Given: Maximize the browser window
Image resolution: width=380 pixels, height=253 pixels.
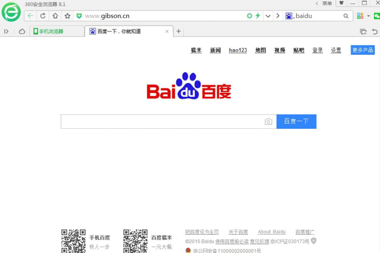Looking at the screenshot, I should pyautogui.click(x=364, y=3).
